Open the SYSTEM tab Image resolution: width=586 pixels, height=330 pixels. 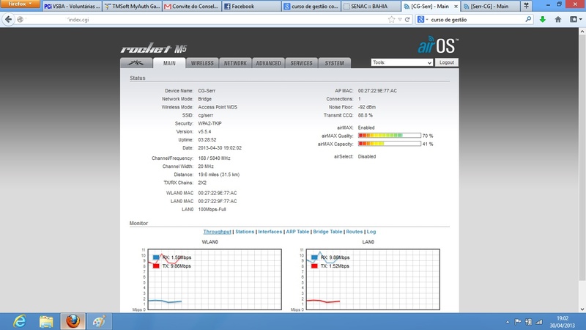pos(335,63)
